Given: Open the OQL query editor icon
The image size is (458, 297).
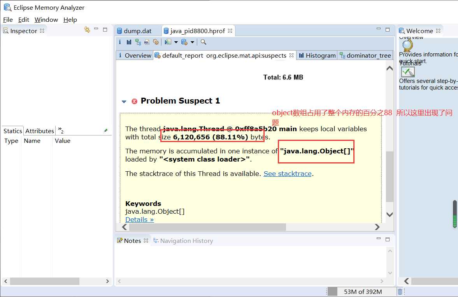Looking at the screenshot, I should (147, 42).
